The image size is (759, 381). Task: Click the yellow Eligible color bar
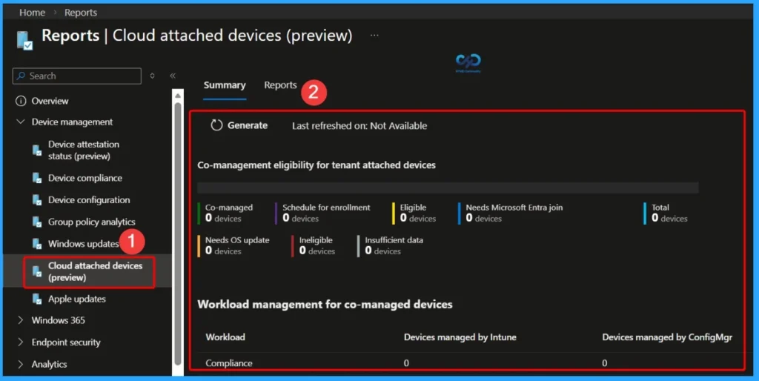[394, 213]
